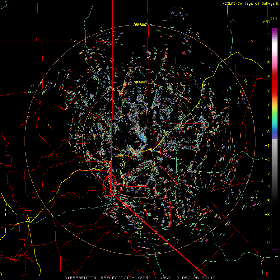Click the 50 NMI range ring label

pyautogui.click(x=140, y=82)
